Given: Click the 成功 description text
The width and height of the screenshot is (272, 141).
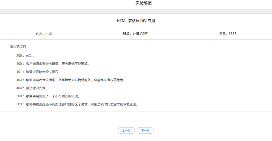Looking at the screenshot, I should [30, 56].
